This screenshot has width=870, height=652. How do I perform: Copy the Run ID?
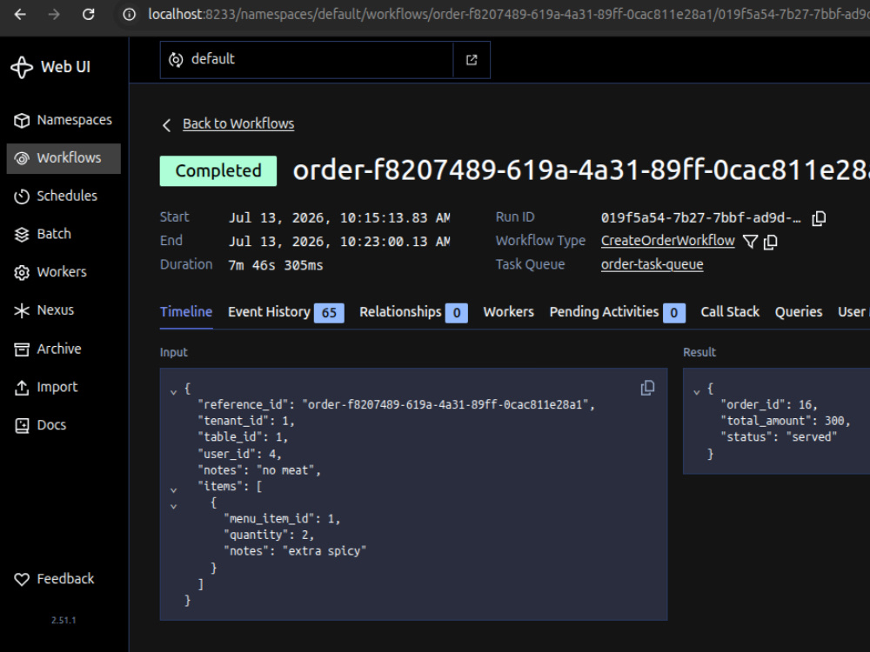[x=819, y=218]
